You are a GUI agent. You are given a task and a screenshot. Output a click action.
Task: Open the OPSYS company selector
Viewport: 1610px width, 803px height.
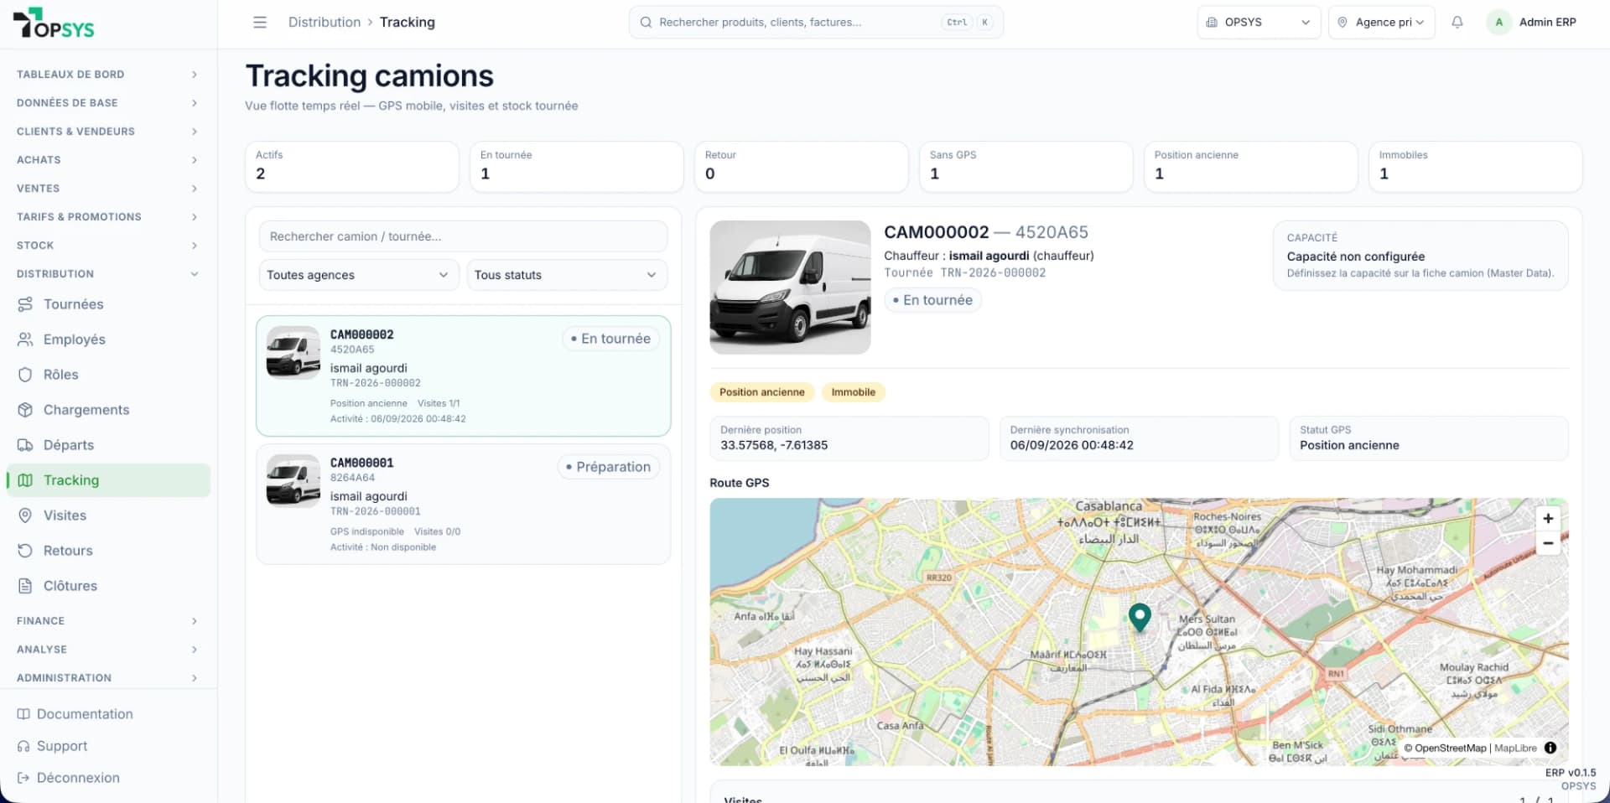pos(1259,23)
